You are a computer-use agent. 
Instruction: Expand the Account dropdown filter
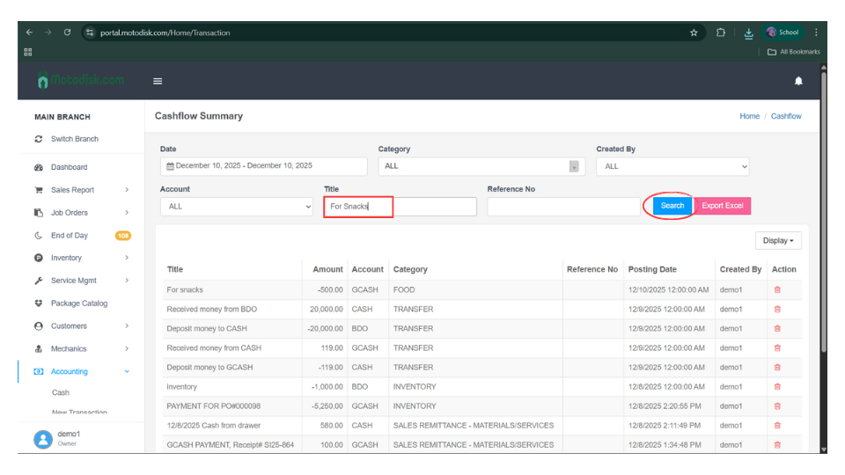(x=236, y=207)
